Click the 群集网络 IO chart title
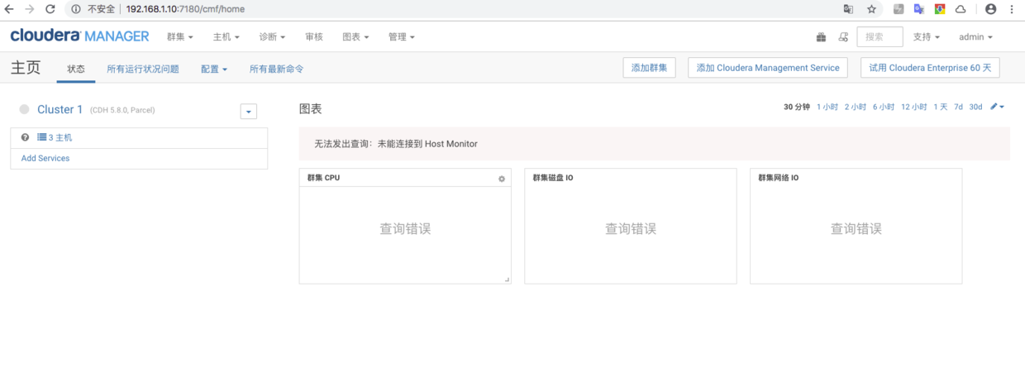 coord(779,178)
